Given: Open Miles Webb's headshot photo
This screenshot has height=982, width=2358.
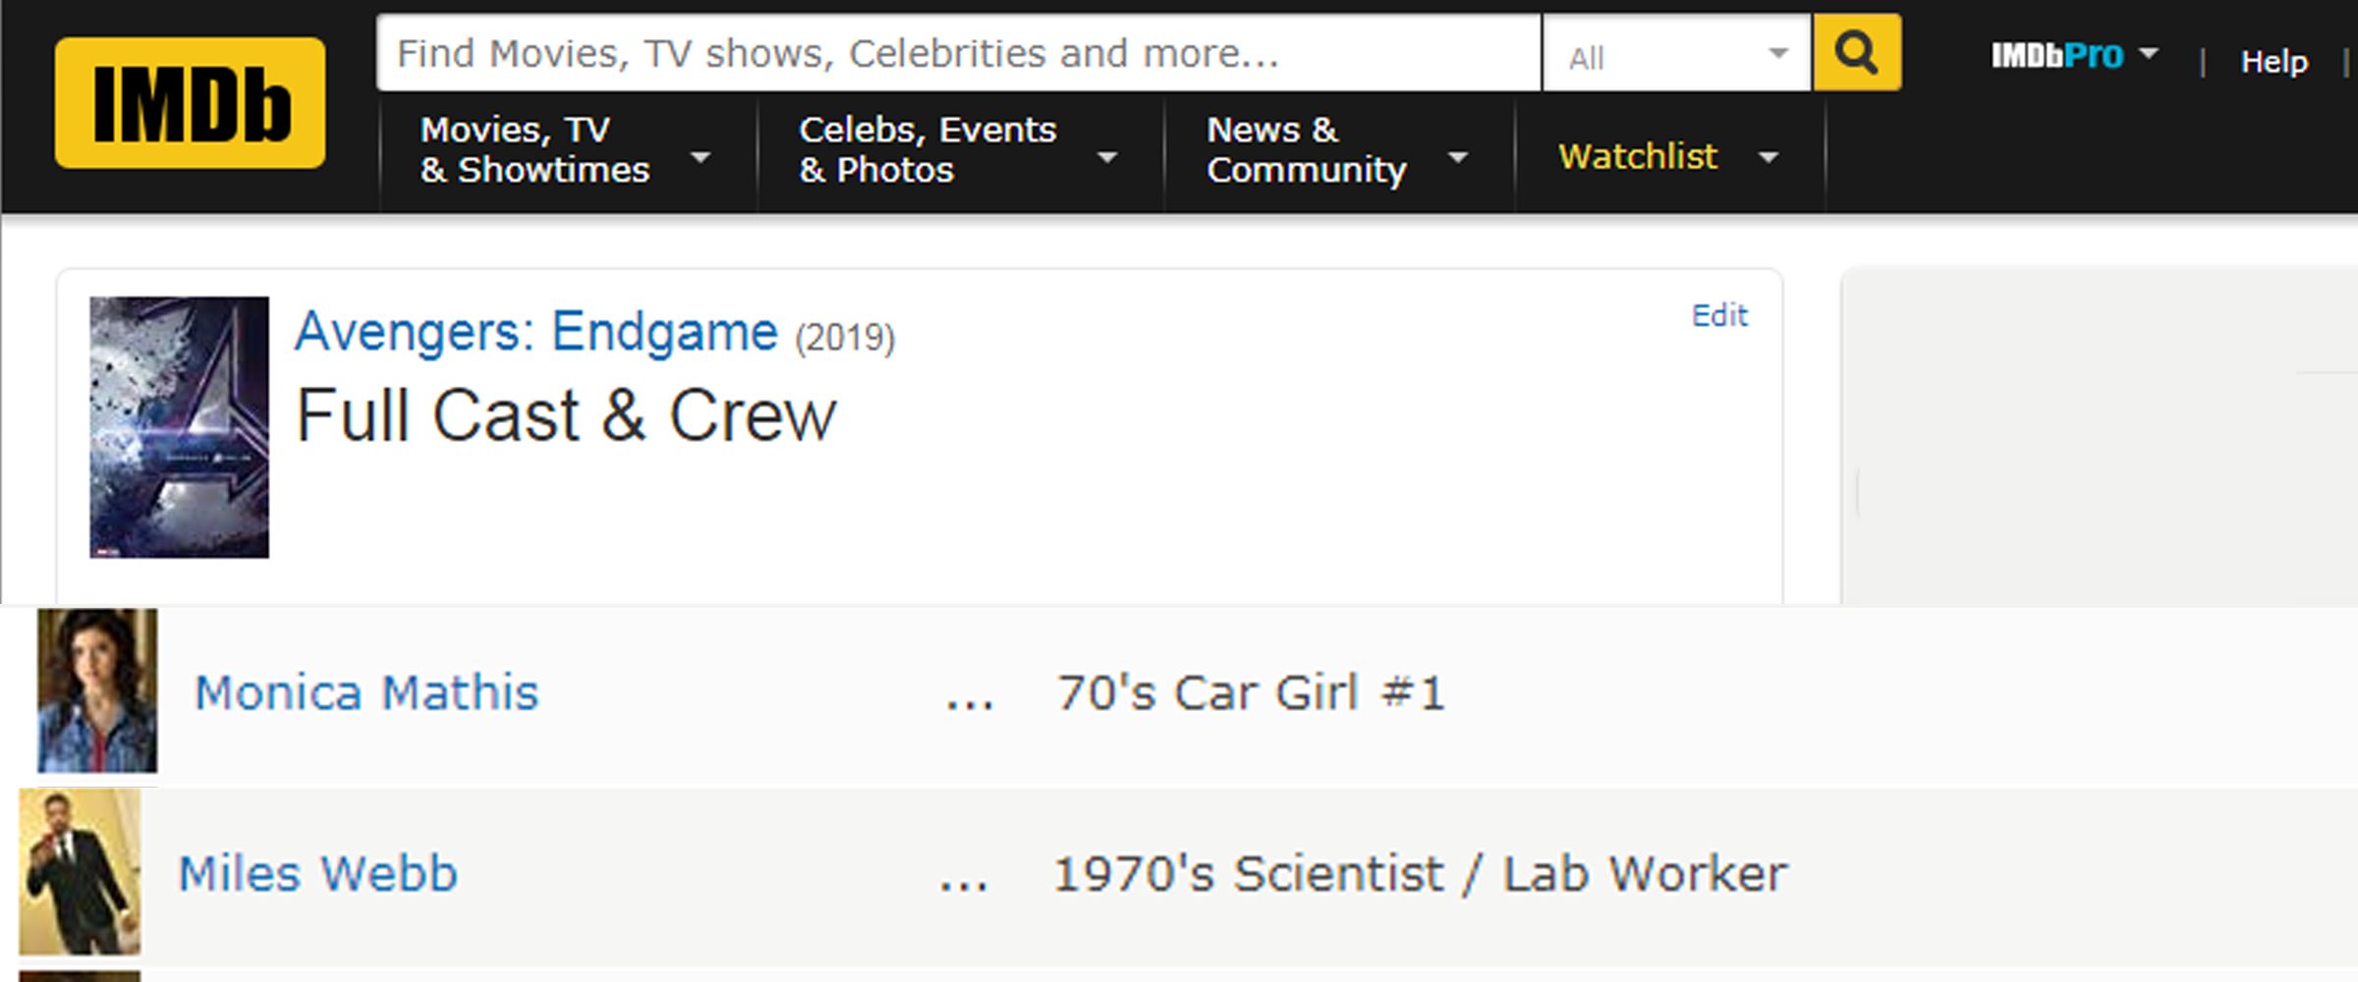Looking at the screenshot, I should 80,872.
